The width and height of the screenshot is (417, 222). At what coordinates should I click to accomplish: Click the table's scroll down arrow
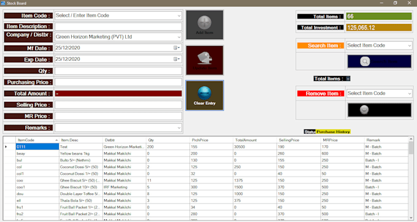(411, 217)
